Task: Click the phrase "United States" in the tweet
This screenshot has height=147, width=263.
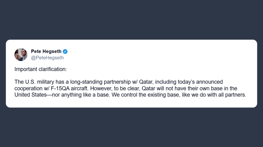Action: tap(30, 95)
